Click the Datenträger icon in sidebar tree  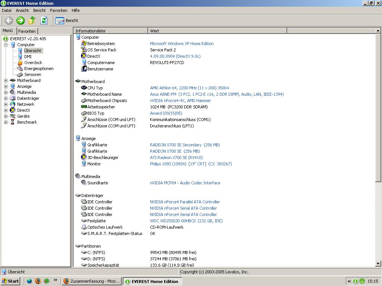pos(13,98)
